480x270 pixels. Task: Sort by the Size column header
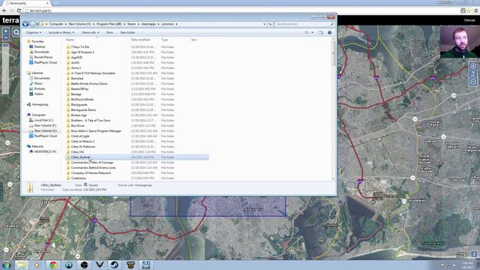193,40
